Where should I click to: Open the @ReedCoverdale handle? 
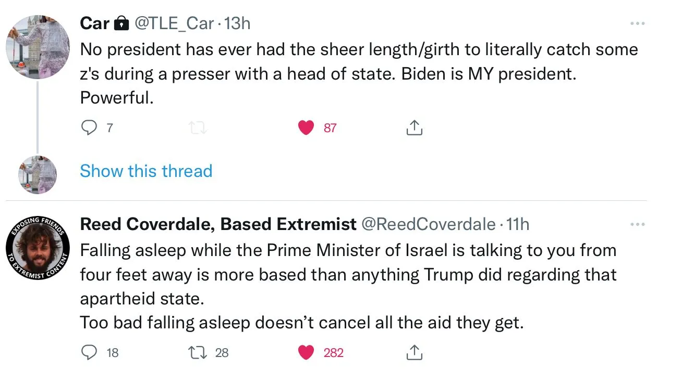[429, 224]
